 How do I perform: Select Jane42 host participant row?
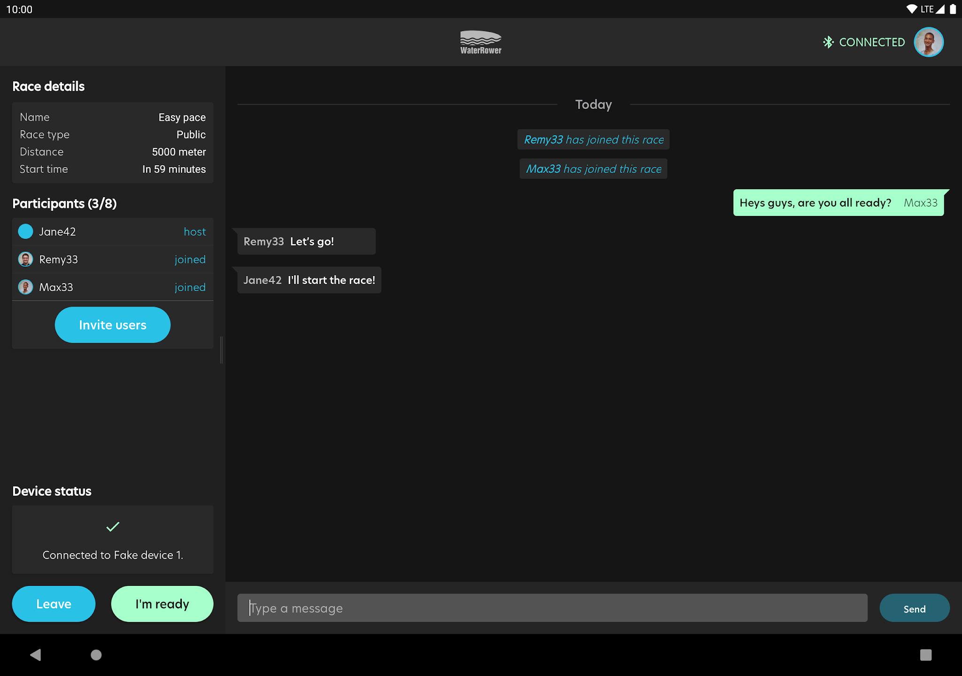click(x=113, y=231)
